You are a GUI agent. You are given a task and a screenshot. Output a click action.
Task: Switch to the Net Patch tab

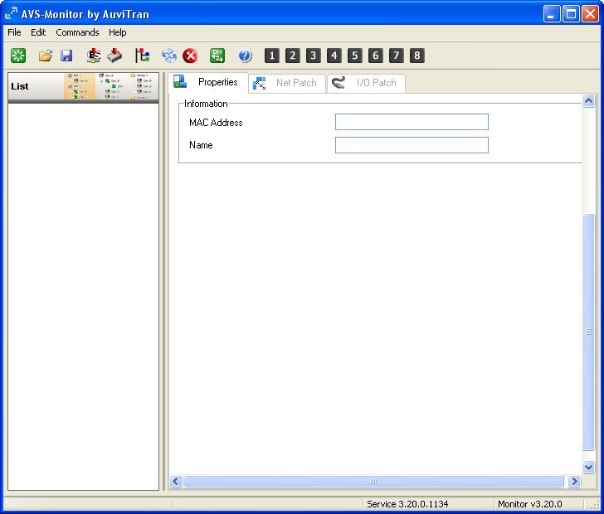(x=287, y=83)
